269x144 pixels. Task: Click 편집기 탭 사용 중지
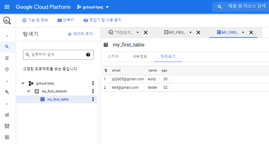pos(102,20)
